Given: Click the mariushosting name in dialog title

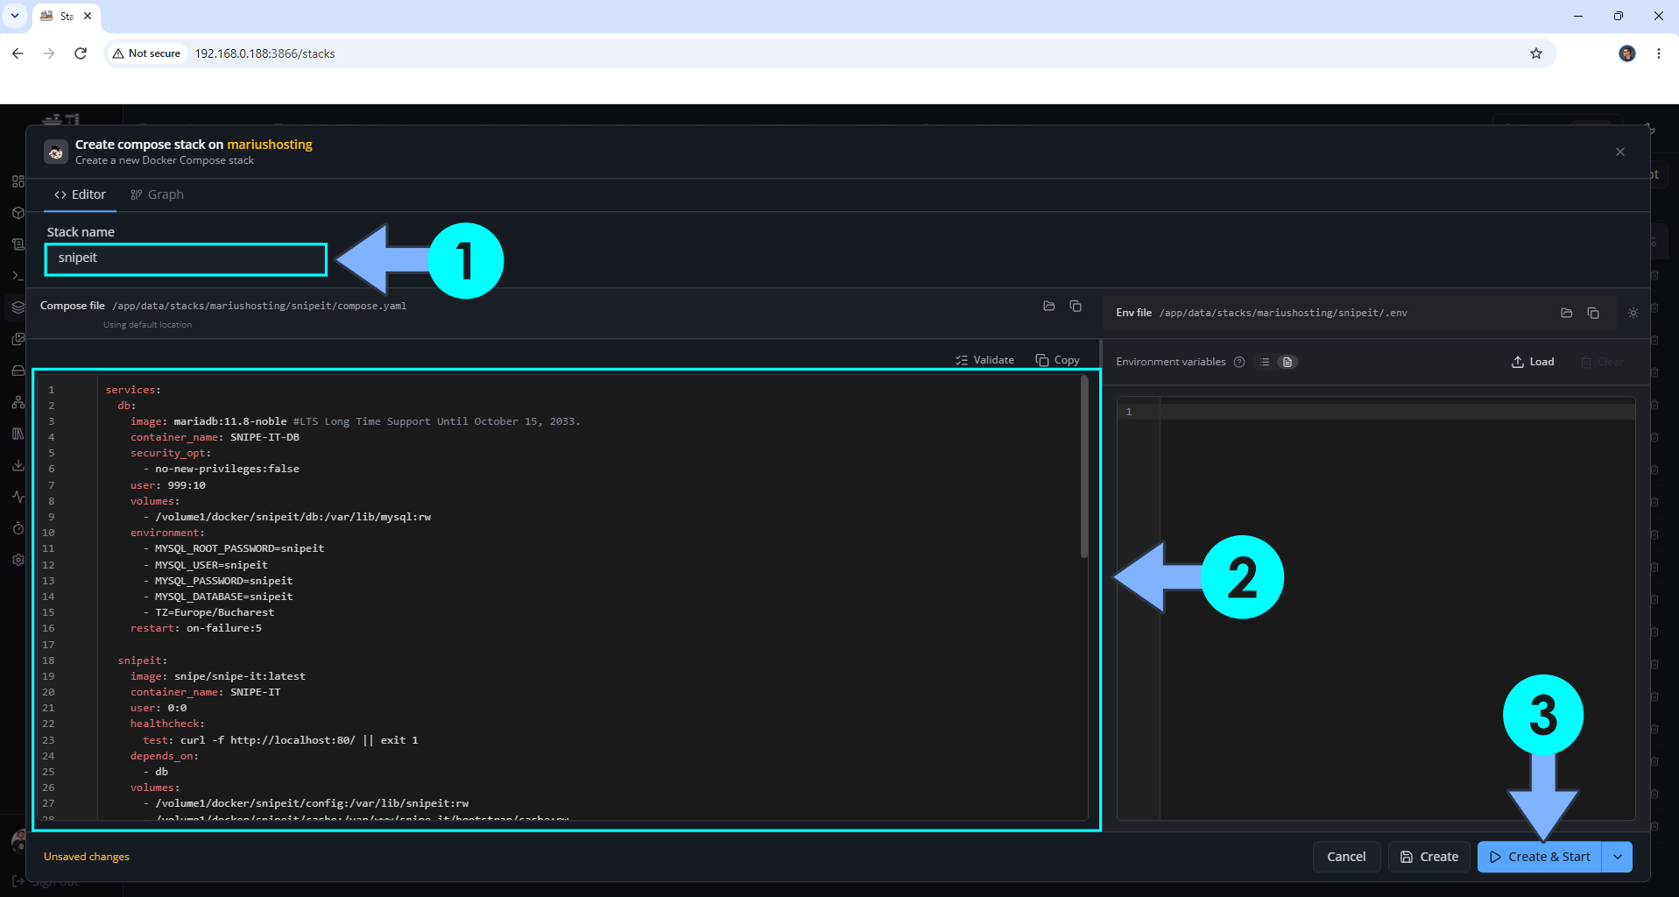Looking at the screenshot, I should point(270,145).
